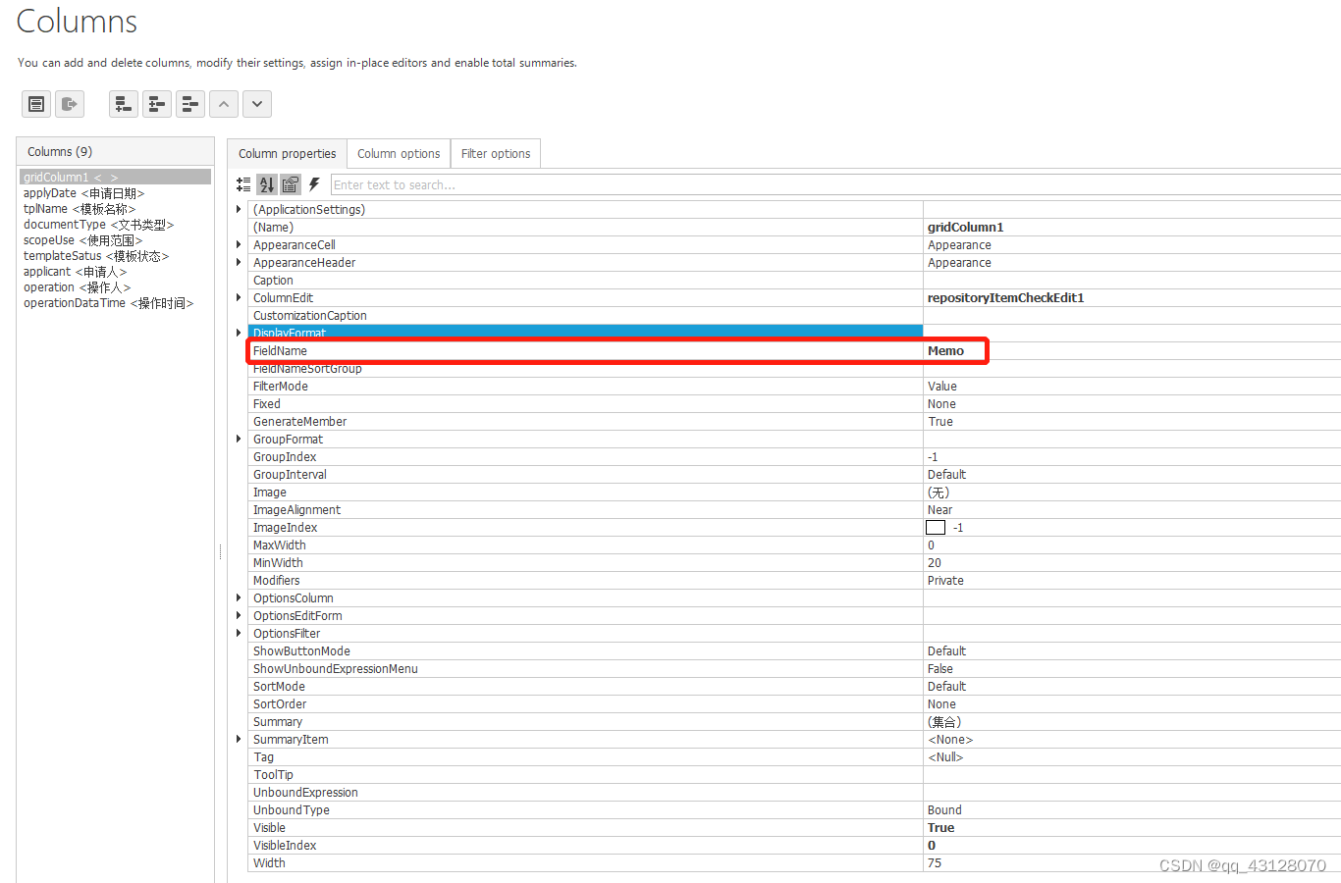
Task: Toggle the Visible property from True
Action: coord(939,827)
